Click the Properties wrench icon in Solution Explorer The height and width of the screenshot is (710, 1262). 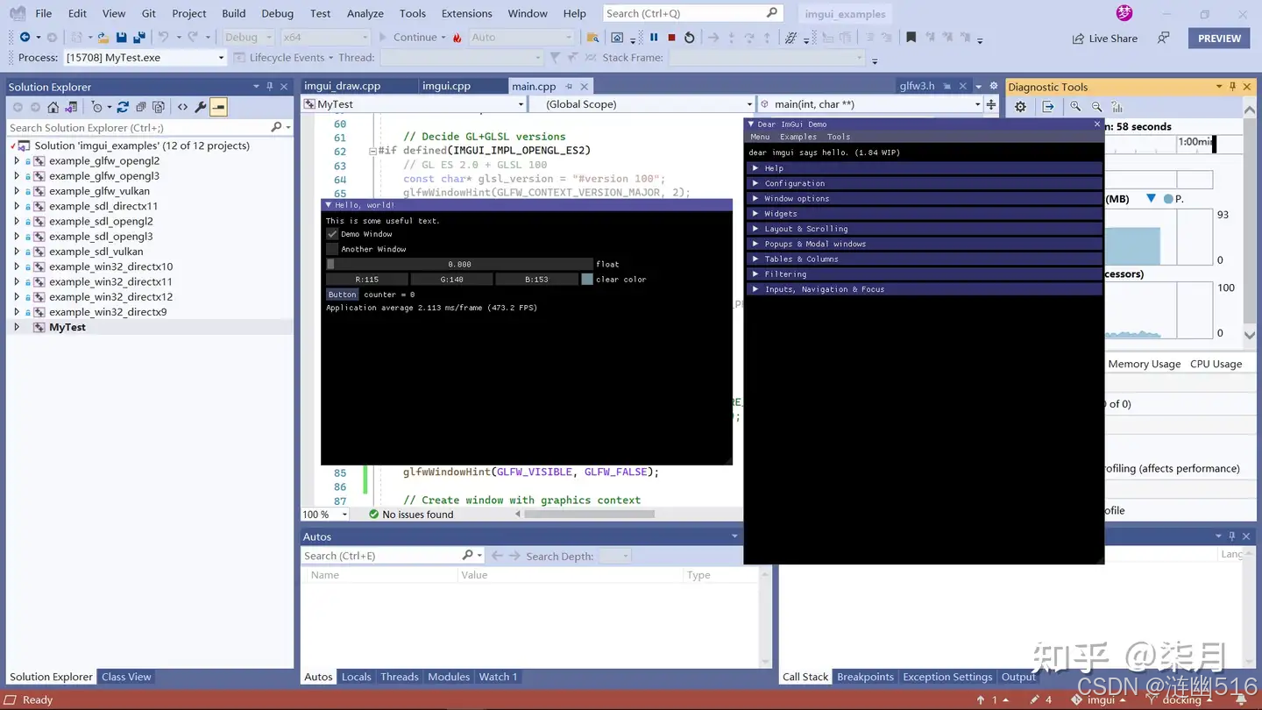201,107
